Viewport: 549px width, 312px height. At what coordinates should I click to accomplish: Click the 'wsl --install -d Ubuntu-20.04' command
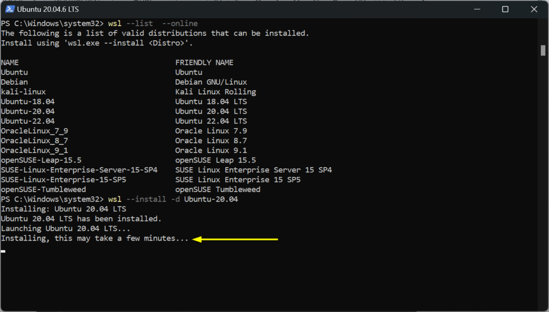(x=173, y=199)
